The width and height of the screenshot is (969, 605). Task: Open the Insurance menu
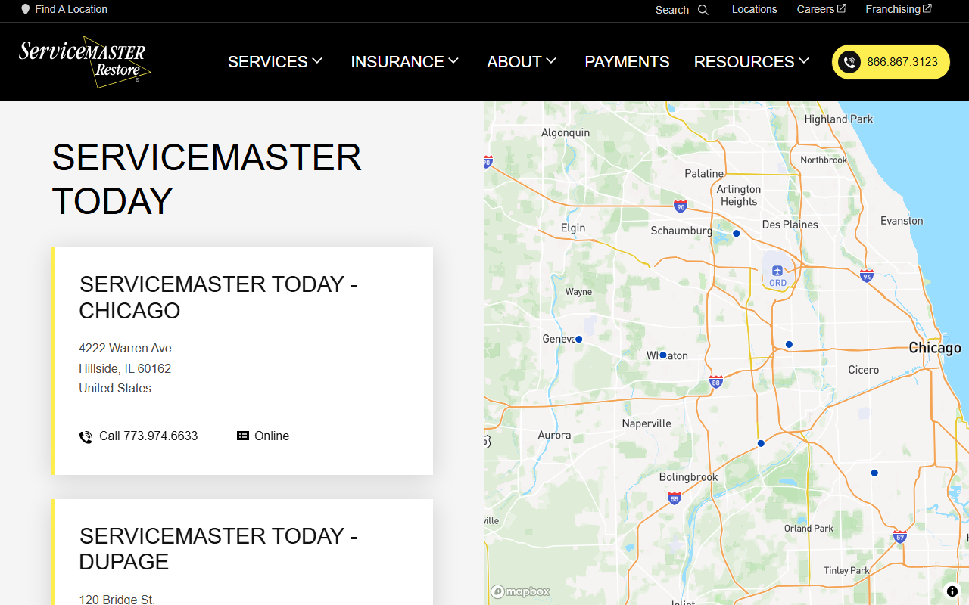point(405,62)
